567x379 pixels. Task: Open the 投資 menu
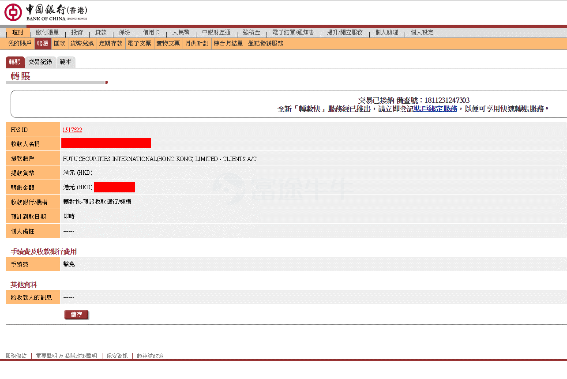pos(77,33)
